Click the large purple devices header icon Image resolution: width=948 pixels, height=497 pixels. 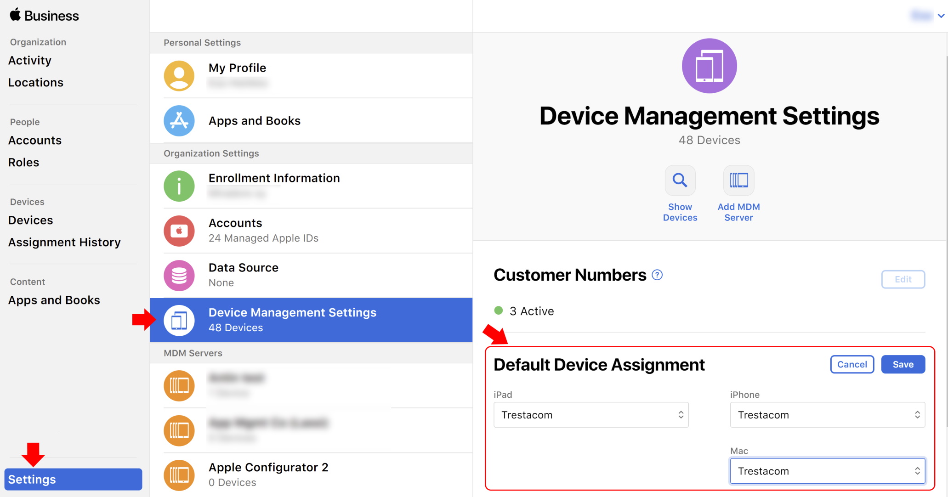pyautogui.click(x=710, y=66)
